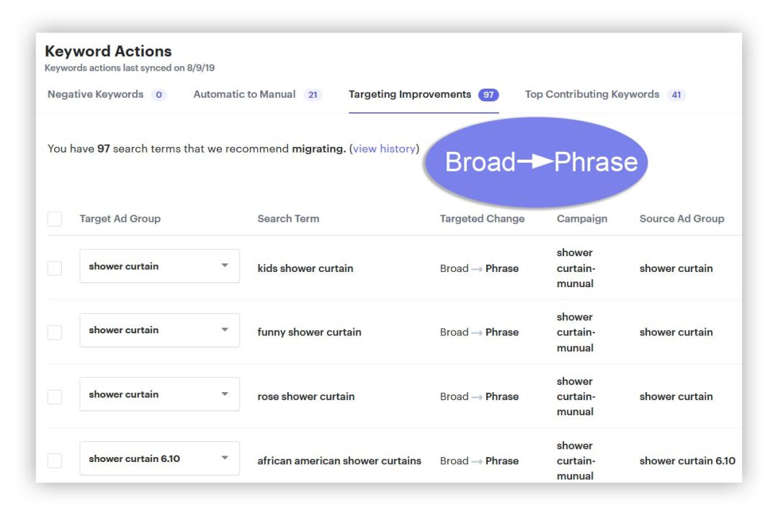
Task: Open target ad group dropdown for rose shower curtain
Action: 159,394
